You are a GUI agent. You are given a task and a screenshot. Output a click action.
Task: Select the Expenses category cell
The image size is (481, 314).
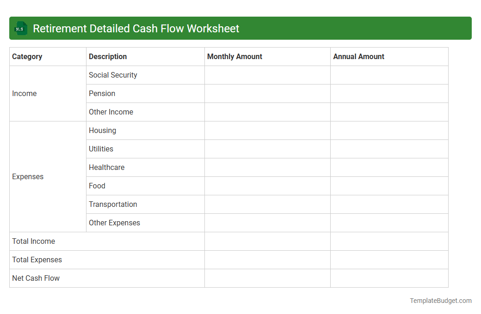(28, 176)
